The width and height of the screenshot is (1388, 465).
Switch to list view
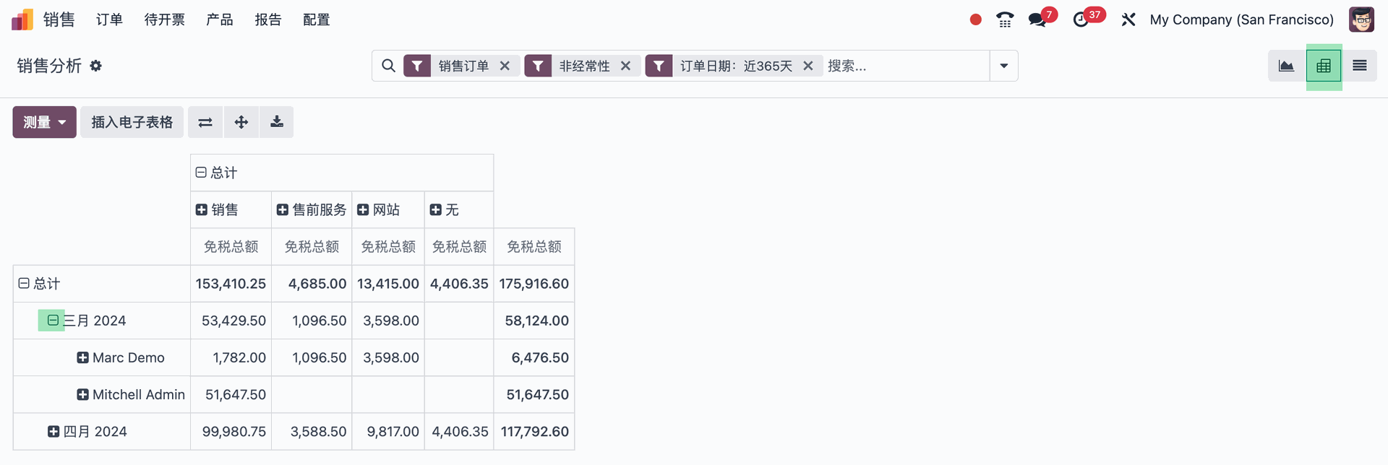[1359, 66]
